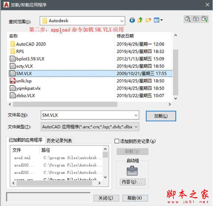The image size is (213, 206).
Task: Click the zbbz.VLX file icon
Action: pyautogui.click(x=13, y=95)
